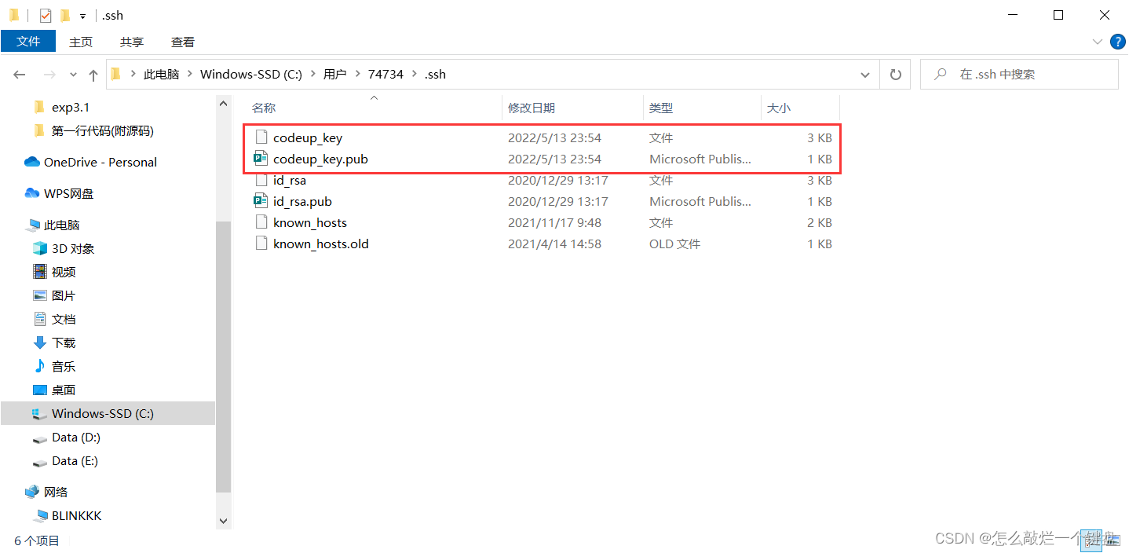
Task: Select the known_hosts.old file name
Action: (x=321, y=244)
